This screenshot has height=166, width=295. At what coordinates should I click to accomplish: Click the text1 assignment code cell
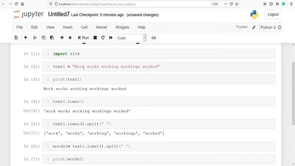point(159,66)
